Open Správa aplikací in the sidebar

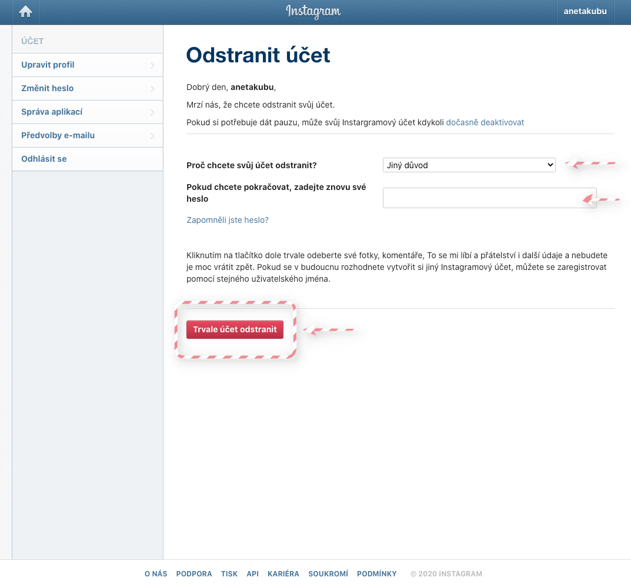tap(87, 112)
